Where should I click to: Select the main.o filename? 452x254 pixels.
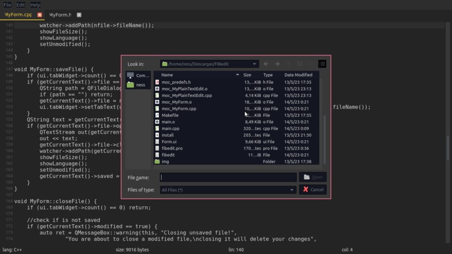pyautogui.click(x=168, y=122)
